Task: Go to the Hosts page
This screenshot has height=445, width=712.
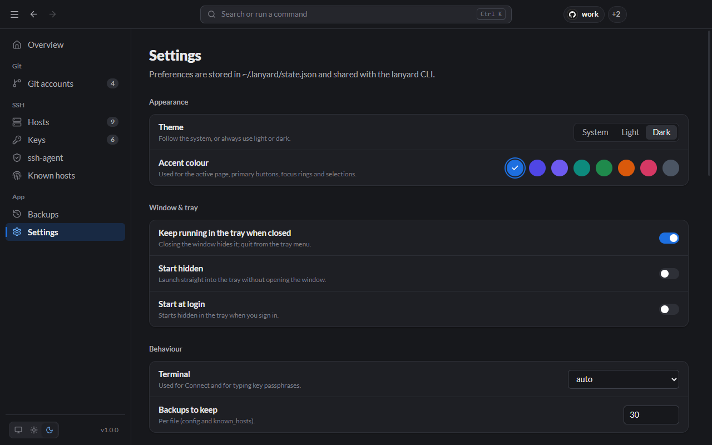Action: click(x=66, y=122)
